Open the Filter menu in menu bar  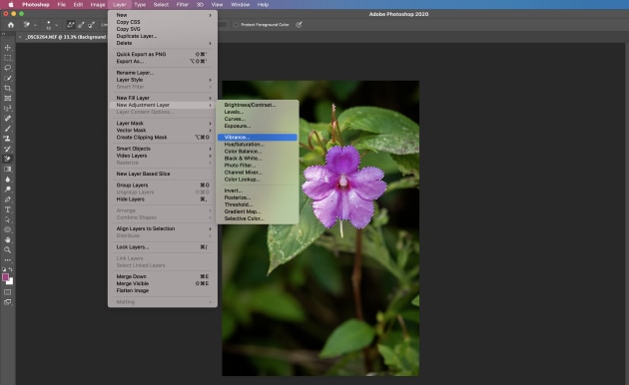tap(182, 5)
